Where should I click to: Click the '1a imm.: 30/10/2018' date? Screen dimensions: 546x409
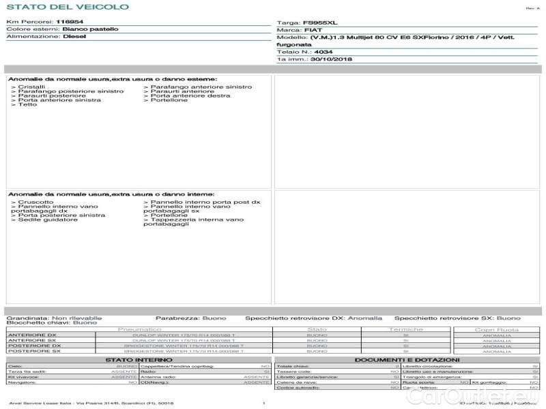point(315,59)
